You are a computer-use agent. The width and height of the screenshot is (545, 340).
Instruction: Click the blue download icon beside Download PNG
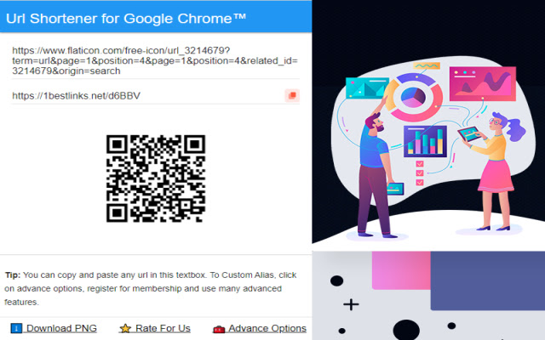[16, 328]
